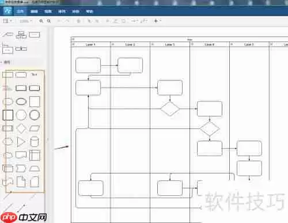Select the top rounded box in Lane 2
The width and height of the screenshot is (288, 223).
pos(130,65)
